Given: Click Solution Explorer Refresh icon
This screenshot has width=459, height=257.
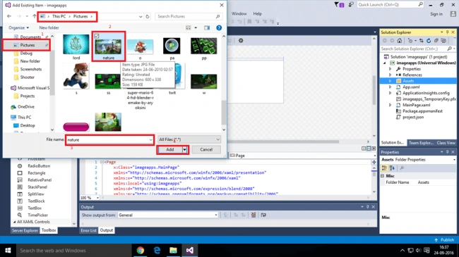Looking at the screenshot, I should [x=429, y=41].
